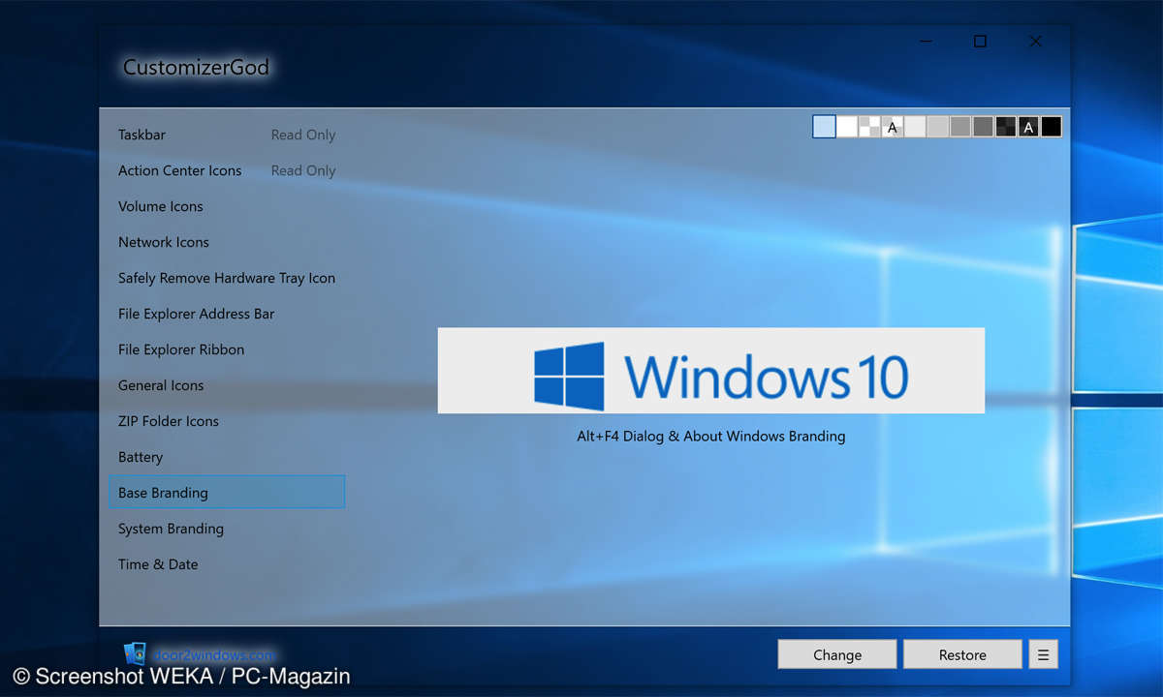Choose the light checkerboard swatch without letter
This screenshot has height=697, width=1163.
pos(869,127)
